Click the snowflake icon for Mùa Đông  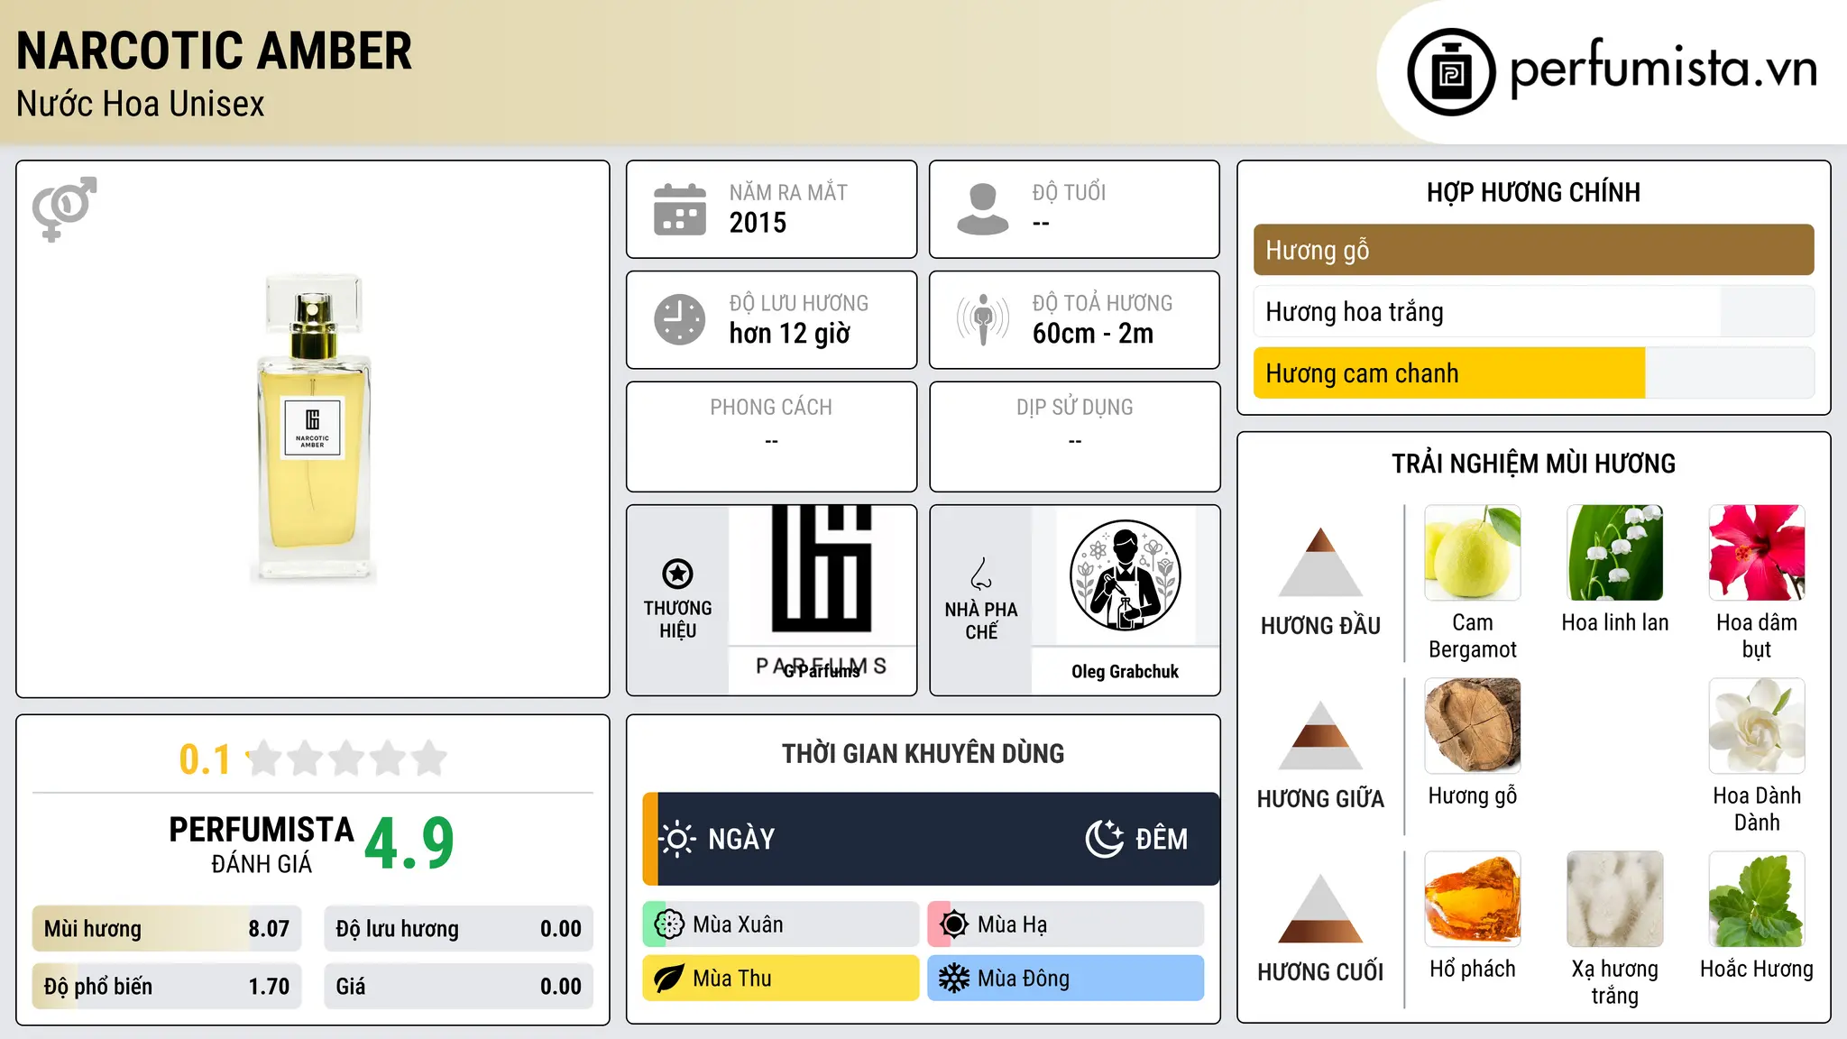(954, 979)
